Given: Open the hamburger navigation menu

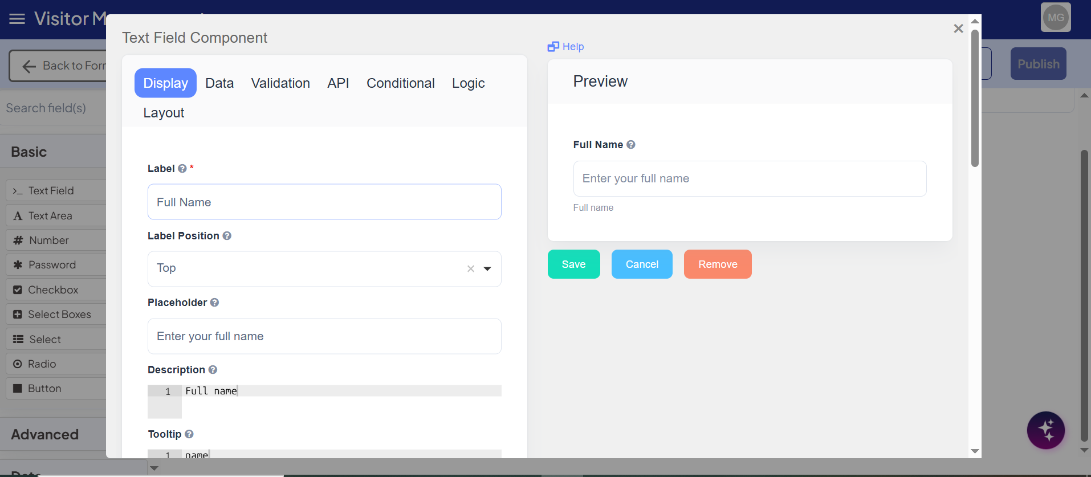Looking at the screenshot, I should (x=17, y=19).
